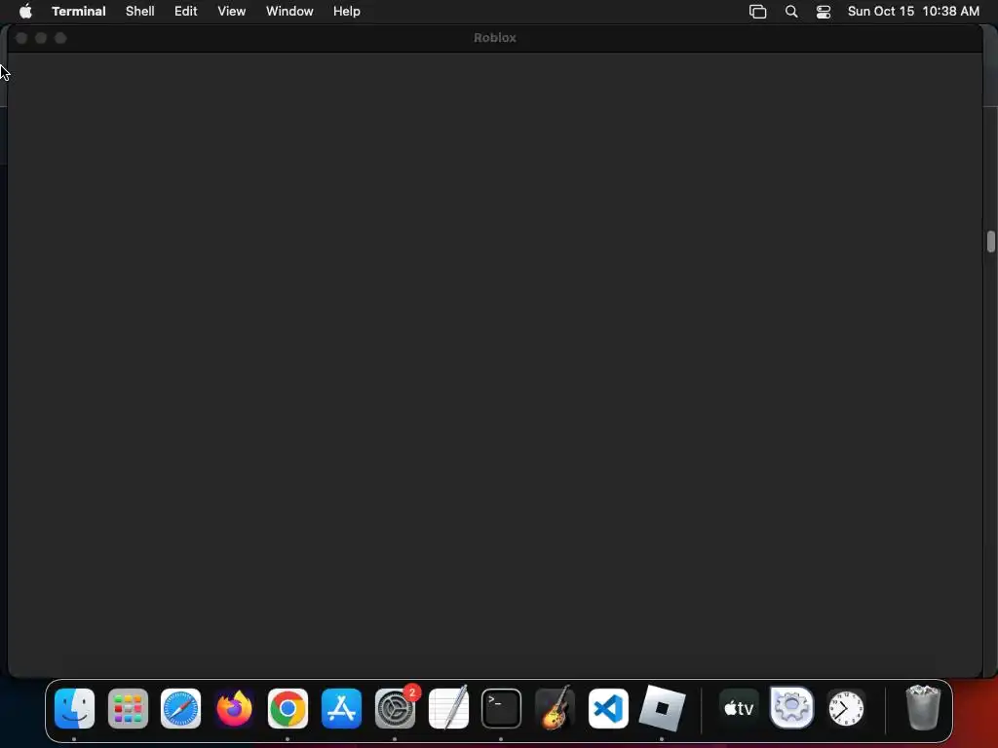Image resolution: width=998 pixels, height=748 pixels.
Task: Open the Help menu
Action: point(347,11)
